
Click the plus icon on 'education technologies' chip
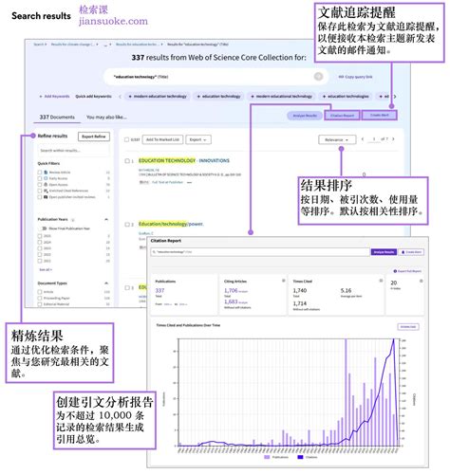tap(324, 97)
